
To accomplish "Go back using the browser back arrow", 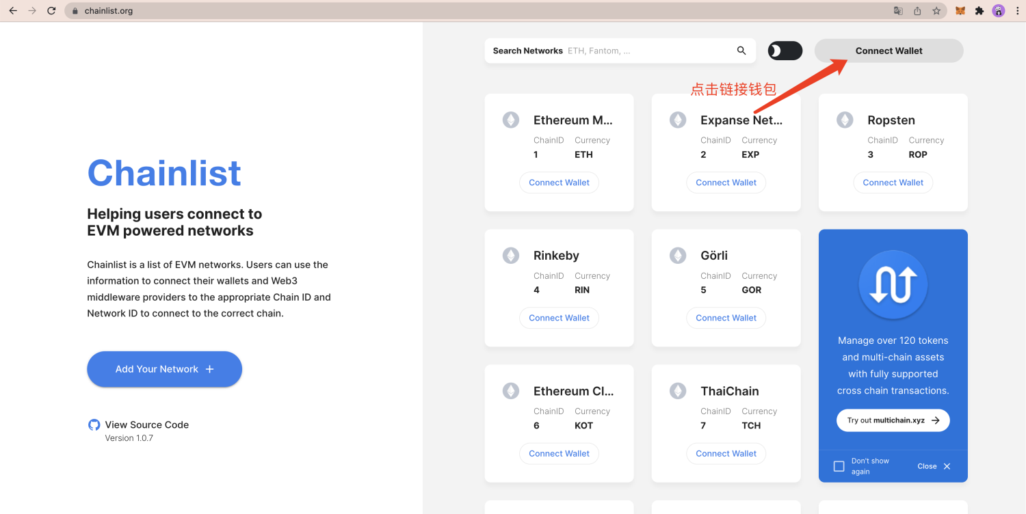I will click(x=13, y=11).
